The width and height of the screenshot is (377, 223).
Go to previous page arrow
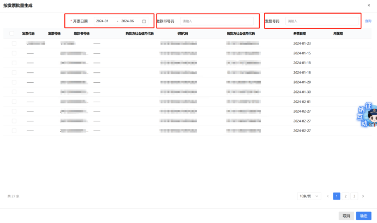(x=328, y=196)
